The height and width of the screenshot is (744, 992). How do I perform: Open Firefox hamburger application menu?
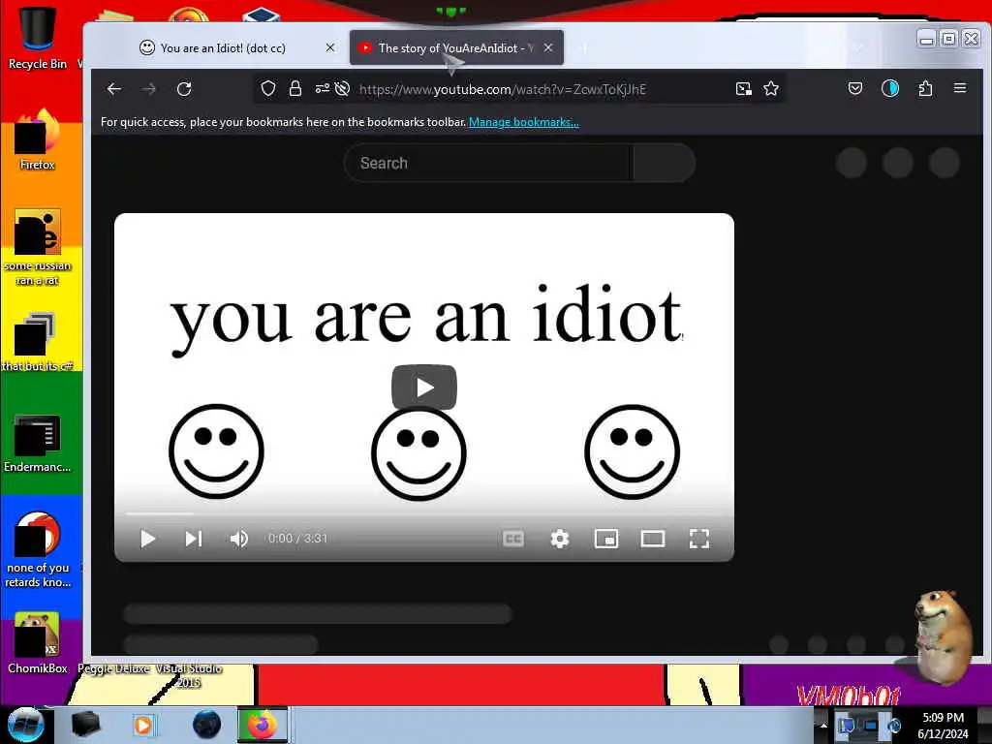(x=960, y=88)
